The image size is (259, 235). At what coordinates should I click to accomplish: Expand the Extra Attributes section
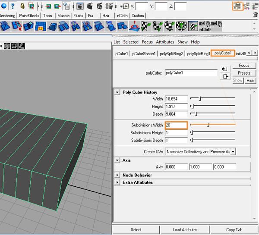click(117, 182)
